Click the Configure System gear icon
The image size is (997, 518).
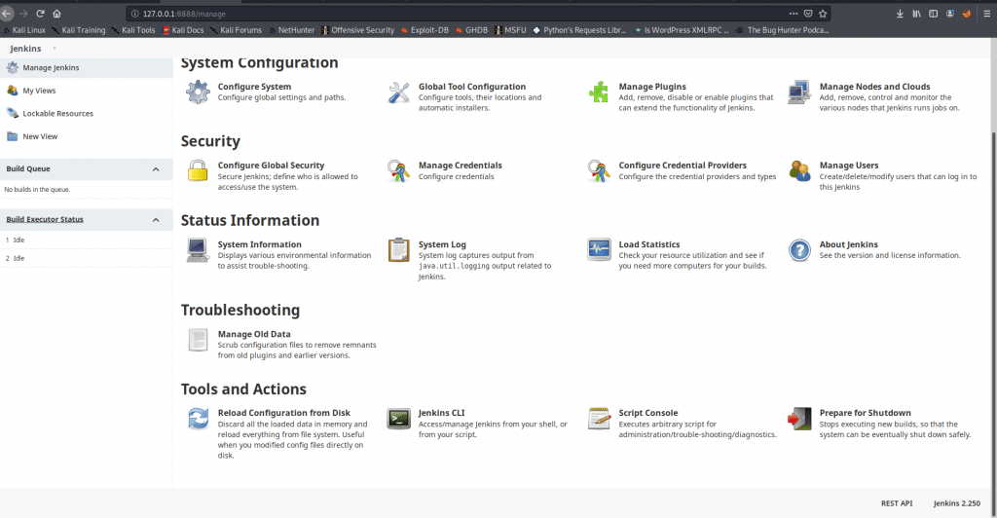point(198,92)
